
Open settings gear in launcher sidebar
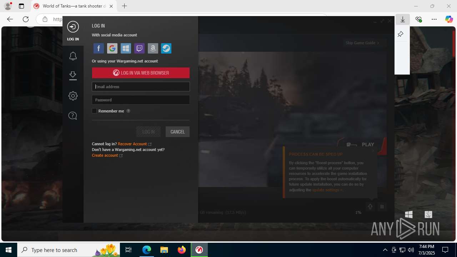click(73, 96)
